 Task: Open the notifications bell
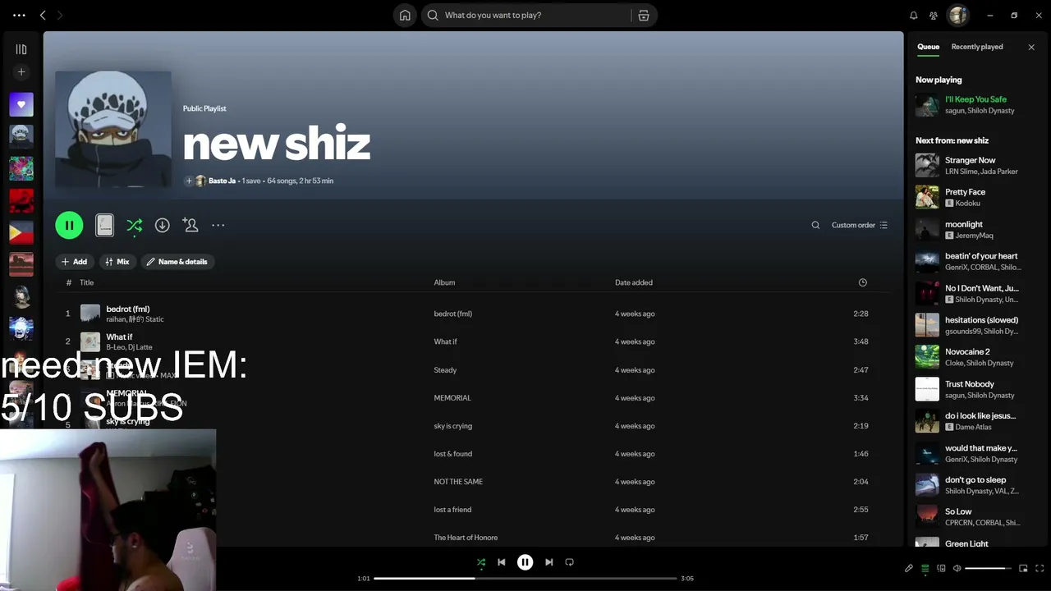click(914, 16)
